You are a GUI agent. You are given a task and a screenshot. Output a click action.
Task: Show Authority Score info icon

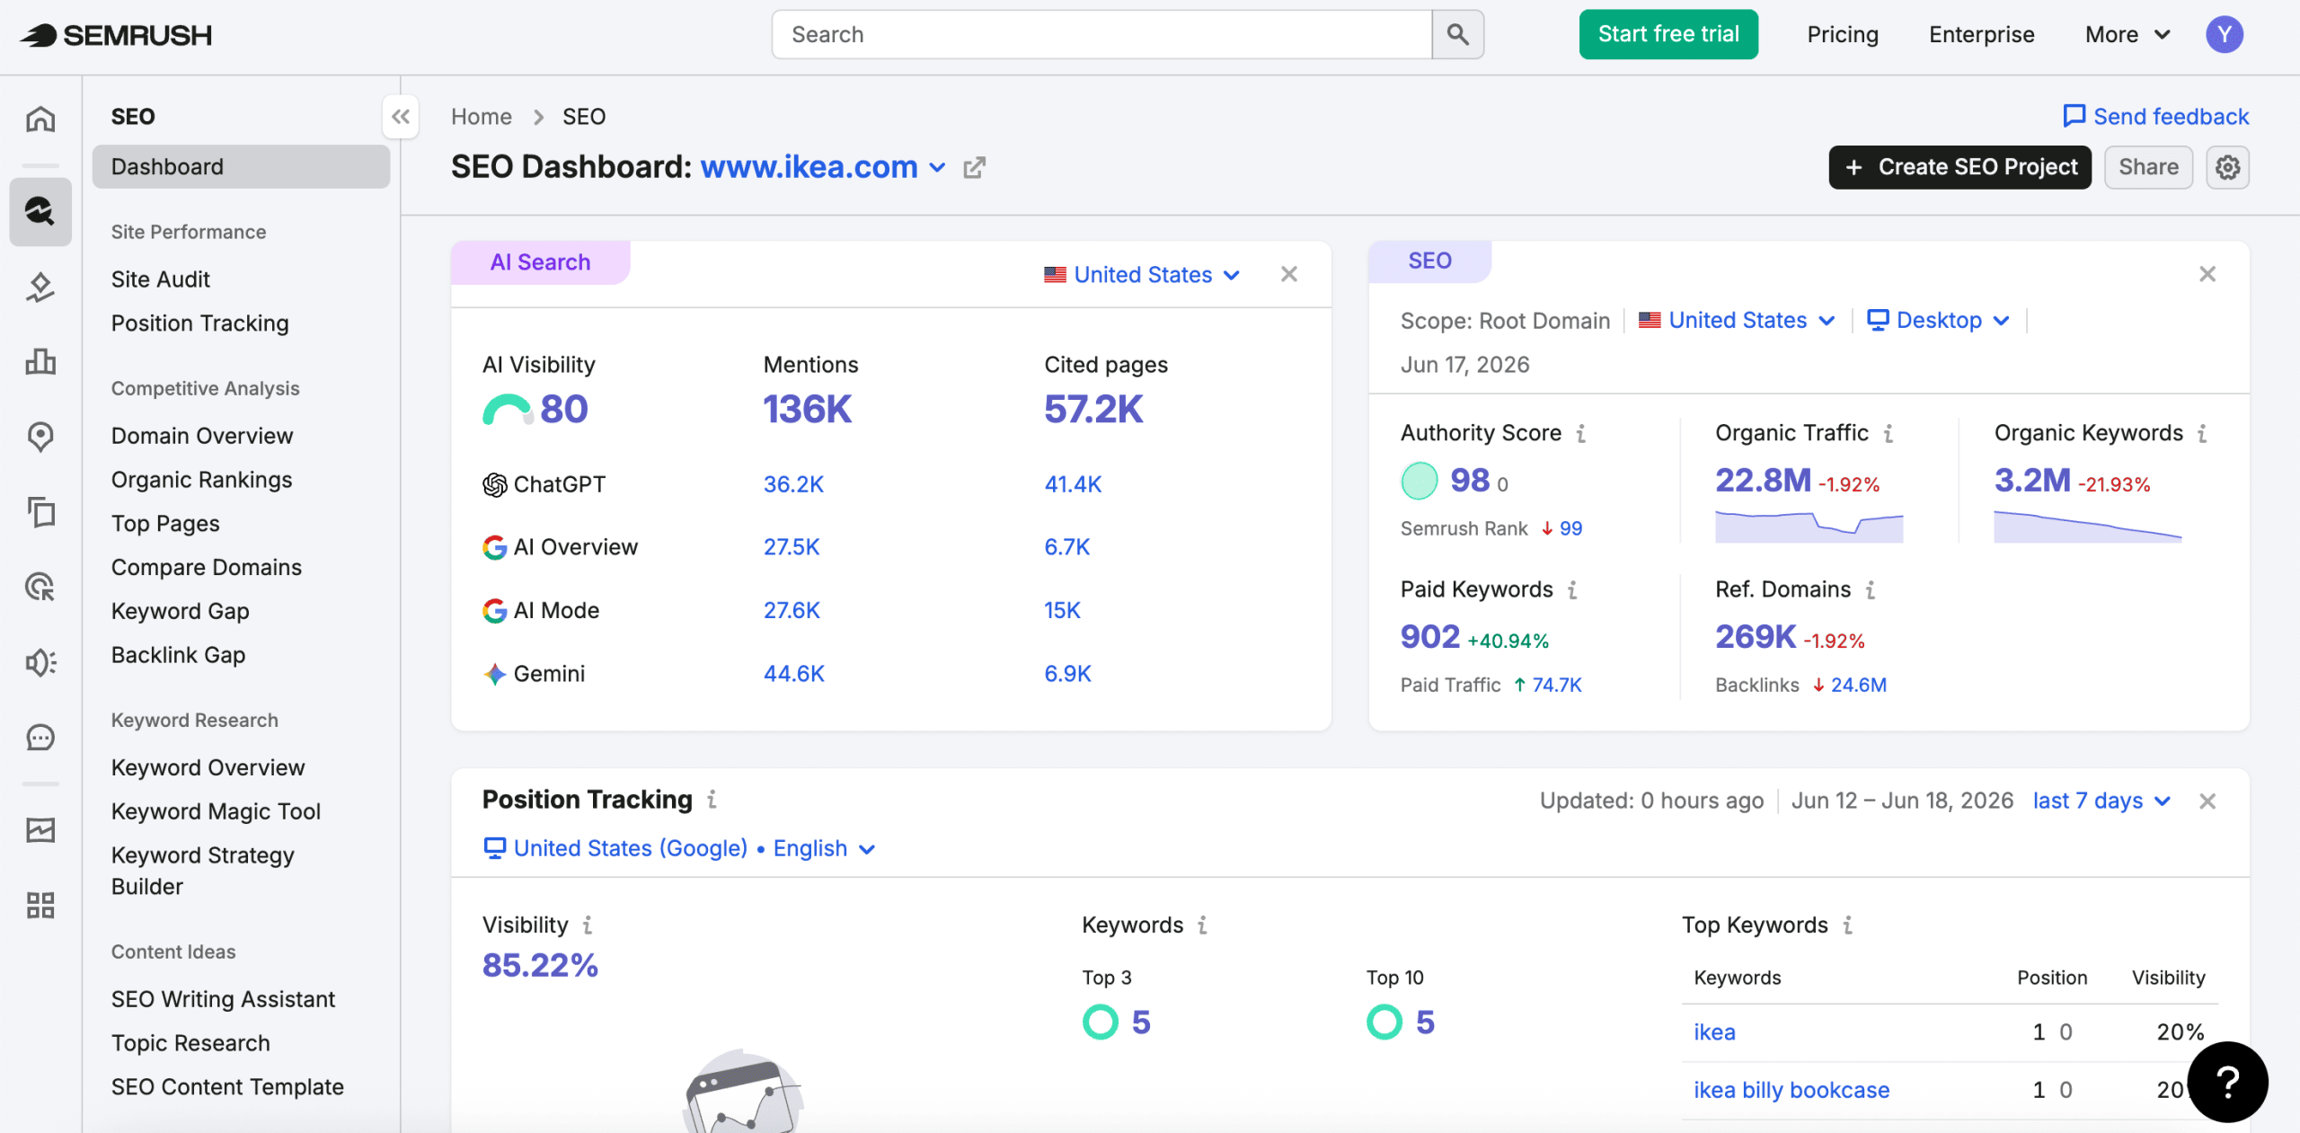[x=1581, y=434]
